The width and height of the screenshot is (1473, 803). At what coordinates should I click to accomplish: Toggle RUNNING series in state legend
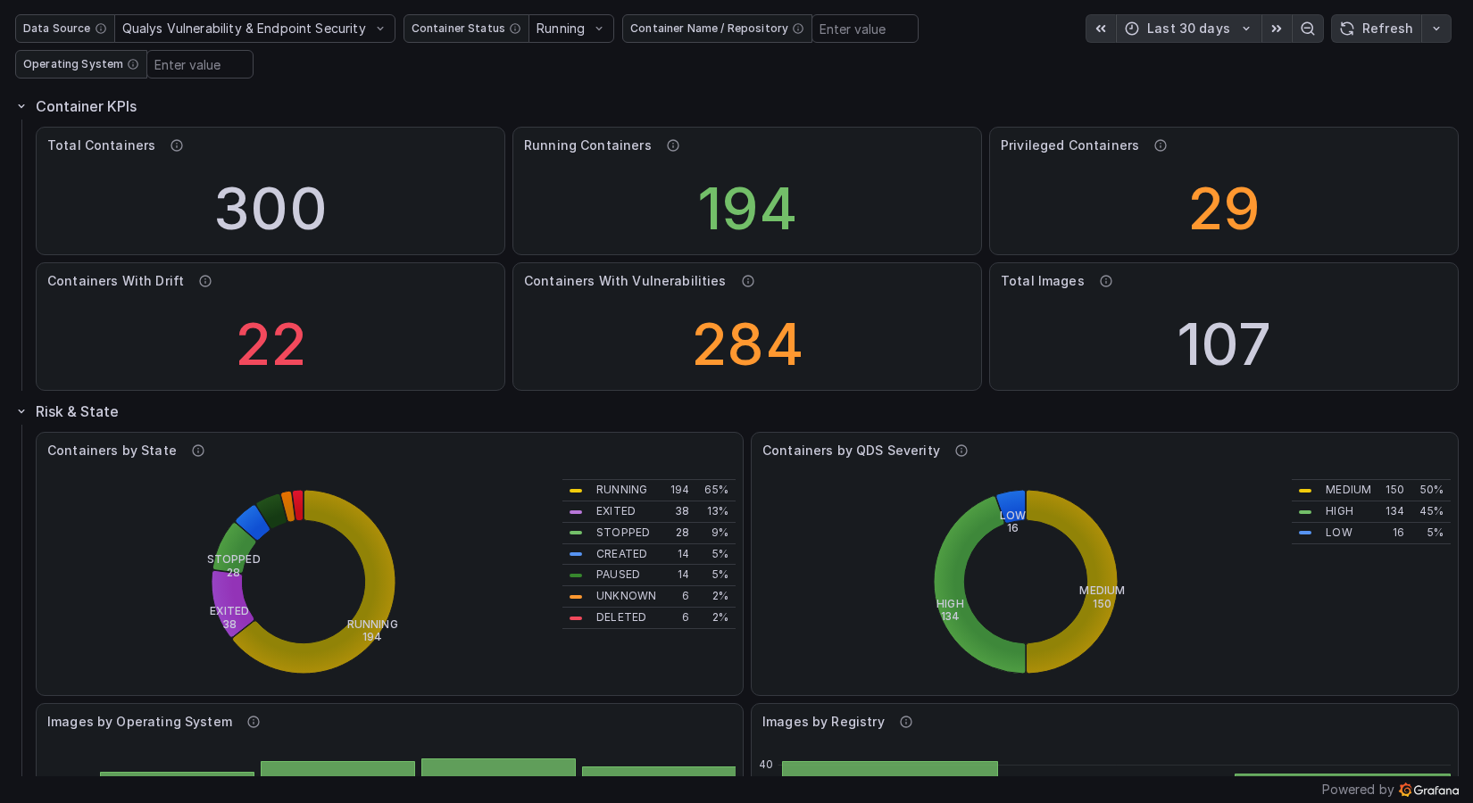[x=621, y=490]
